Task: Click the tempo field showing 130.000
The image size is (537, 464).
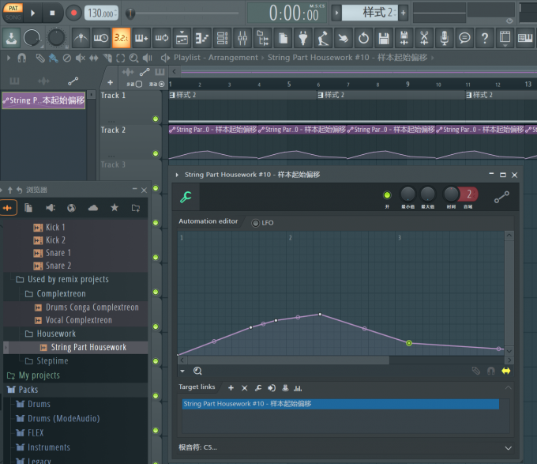Action: [101, 13]
